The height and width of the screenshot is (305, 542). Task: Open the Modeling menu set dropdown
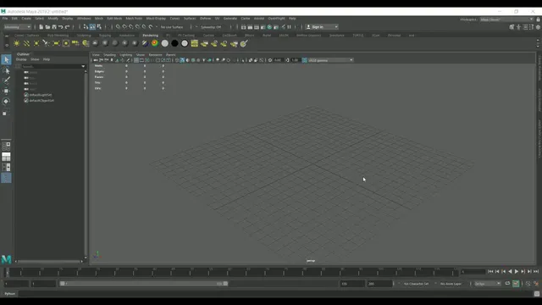[18, 27]
